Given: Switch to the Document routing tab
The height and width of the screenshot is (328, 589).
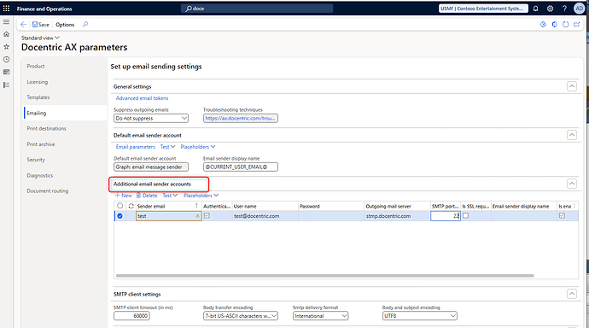Looking at the screenshot, I should pos(47,190).
